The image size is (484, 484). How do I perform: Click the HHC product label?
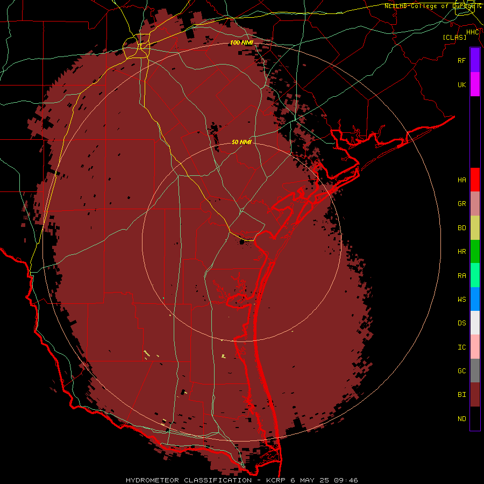click(x=473, y=32)
